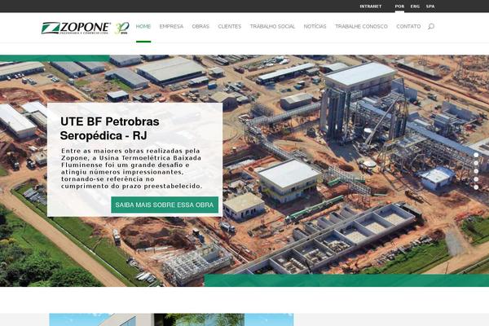
Task: Click the 30 anos anniversary emblem
Action: (122, 28)
